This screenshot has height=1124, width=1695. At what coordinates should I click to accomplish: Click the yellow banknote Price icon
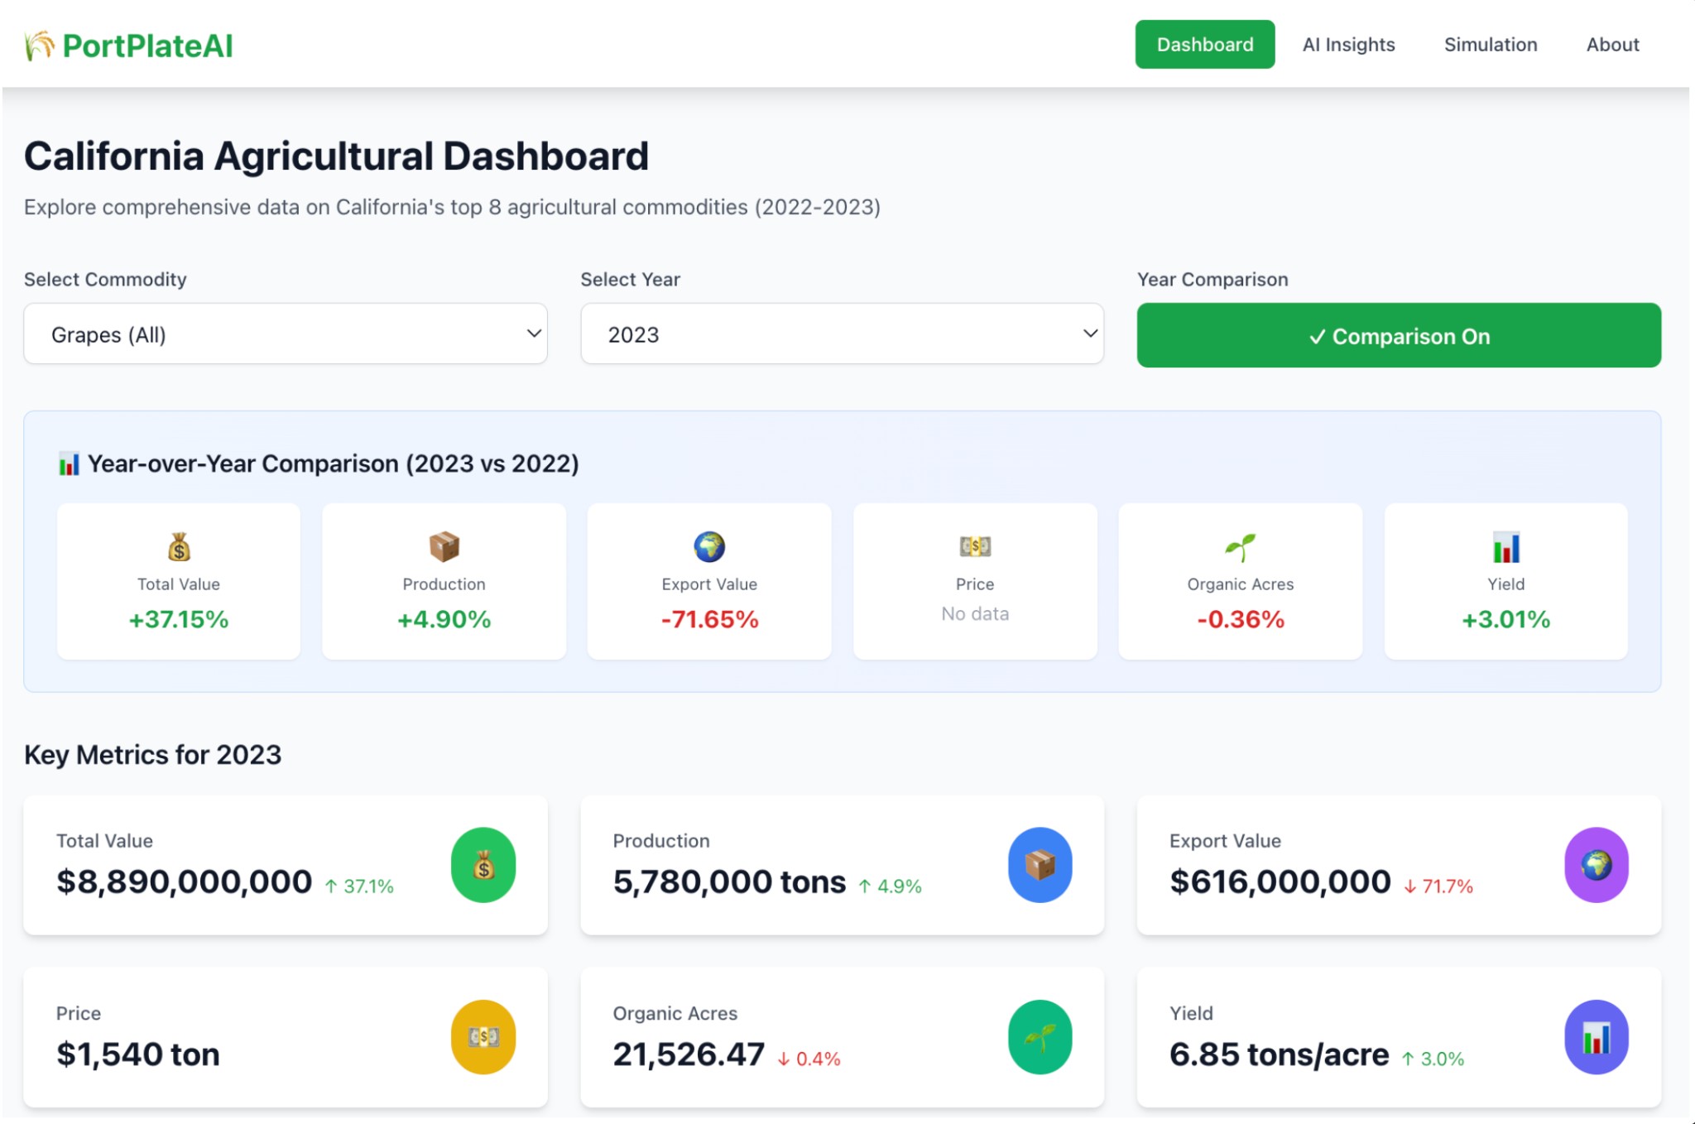483,1037
